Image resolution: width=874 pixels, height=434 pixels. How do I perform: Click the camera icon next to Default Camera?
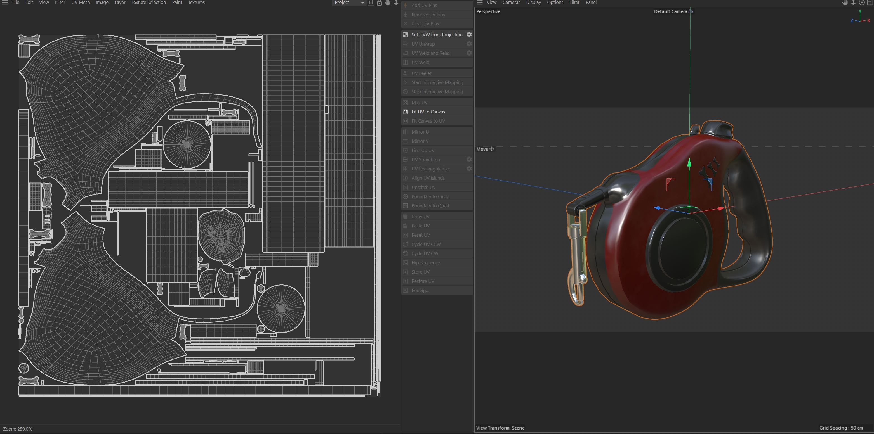(x=691, y=11)
